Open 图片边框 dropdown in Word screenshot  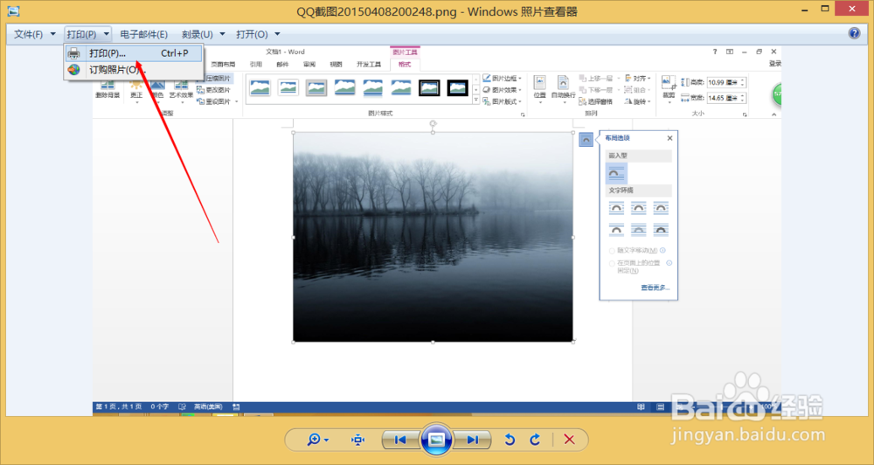point(503,79)
